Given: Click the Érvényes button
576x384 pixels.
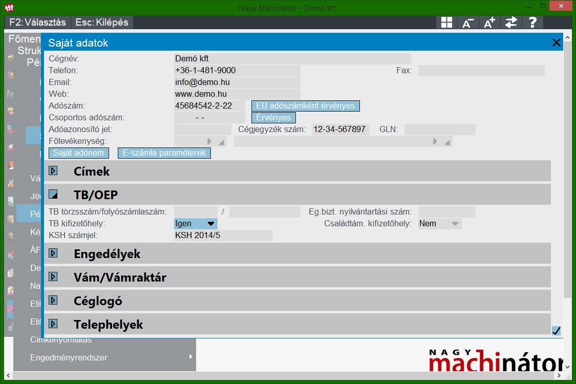Looking at the screenshot, I should (x=273, y=118).
